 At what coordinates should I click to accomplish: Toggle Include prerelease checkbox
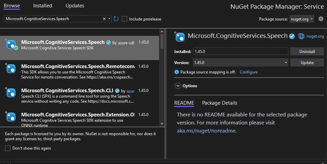point(124,19)
